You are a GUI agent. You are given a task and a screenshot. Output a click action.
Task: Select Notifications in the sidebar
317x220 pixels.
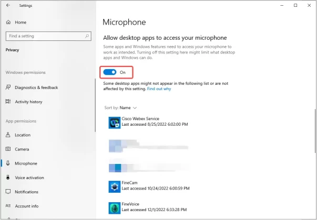tap(26, 192)
